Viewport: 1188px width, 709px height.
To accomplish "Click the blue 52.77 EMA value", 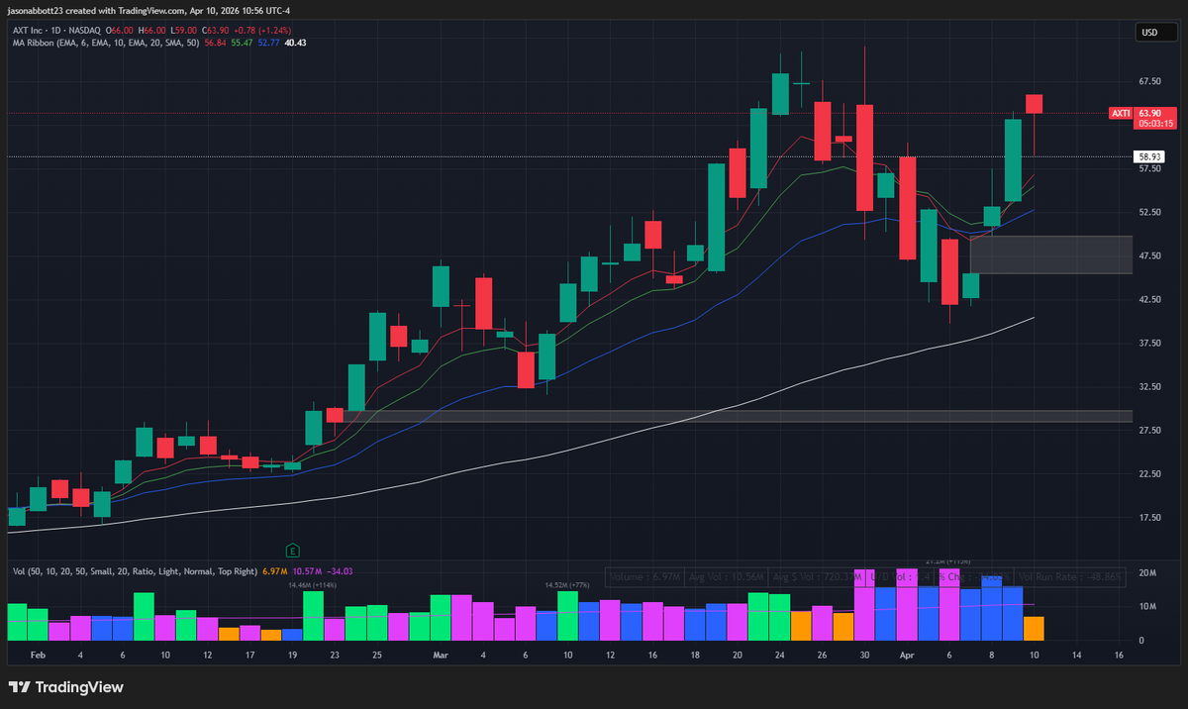I will 267,43.
